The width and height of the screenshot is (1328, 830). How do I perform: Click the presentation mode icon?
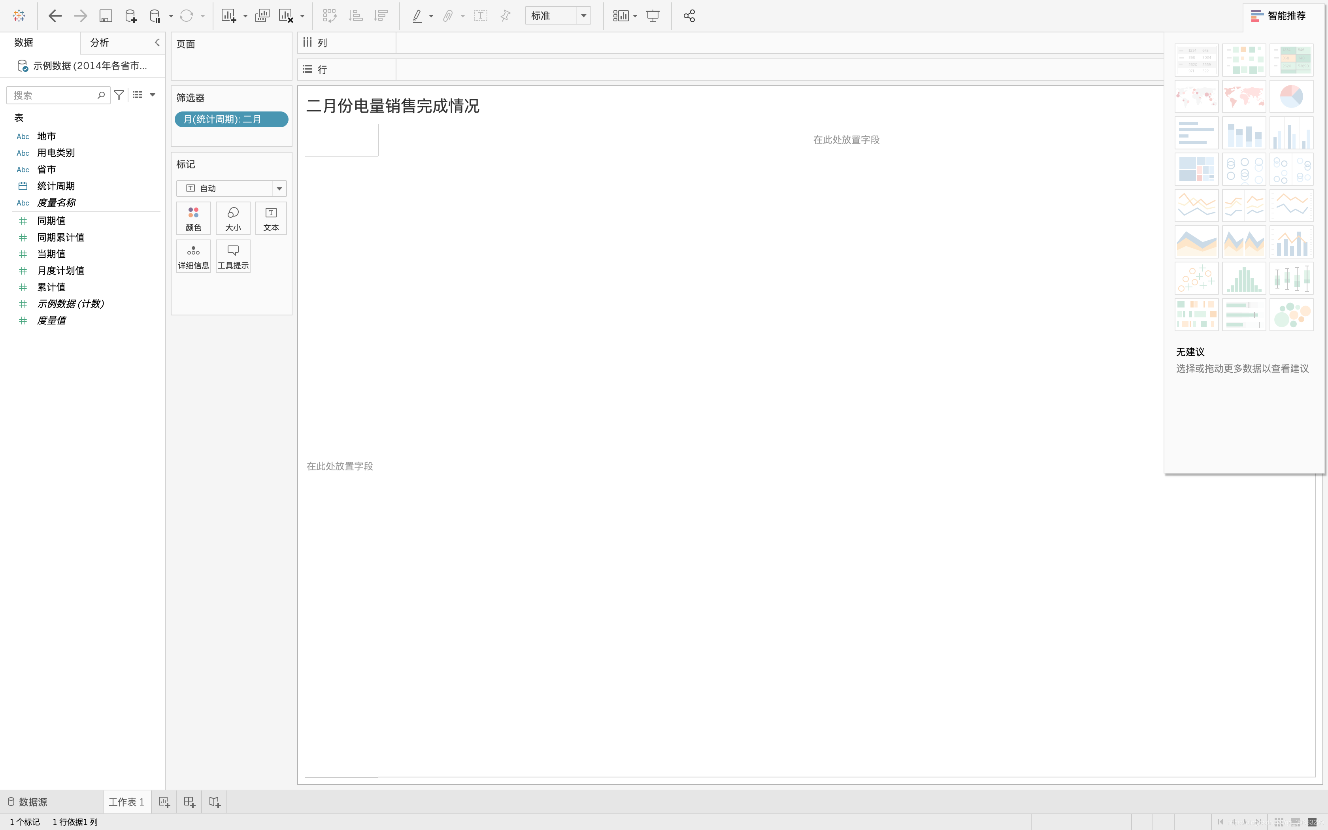tap(653, 16)
